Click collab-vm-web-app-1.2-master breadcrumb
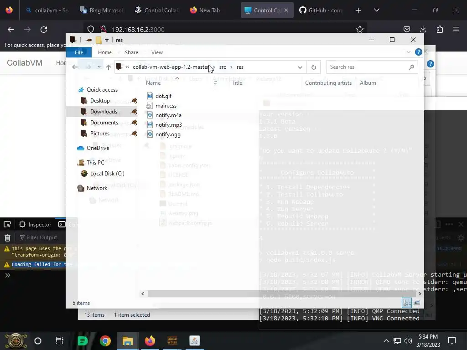467x350 pixels. pyautogui.click(x=171, y=67)
